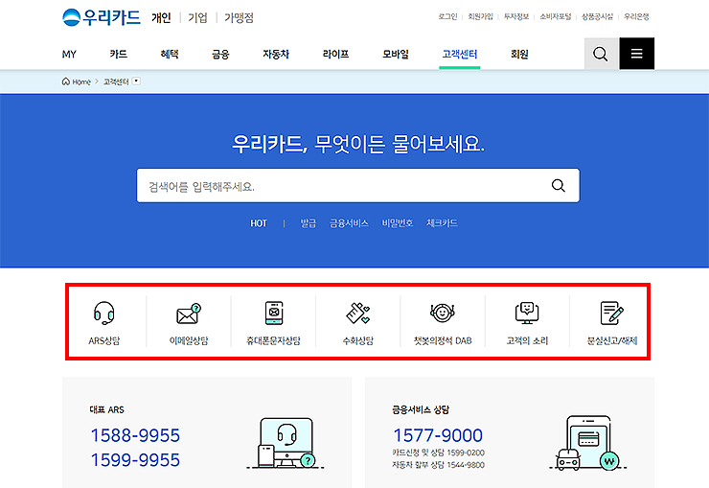Viewport: 709px width, 488px height.
Task: Open the 혜택 menu
Action: coord(170,55)
